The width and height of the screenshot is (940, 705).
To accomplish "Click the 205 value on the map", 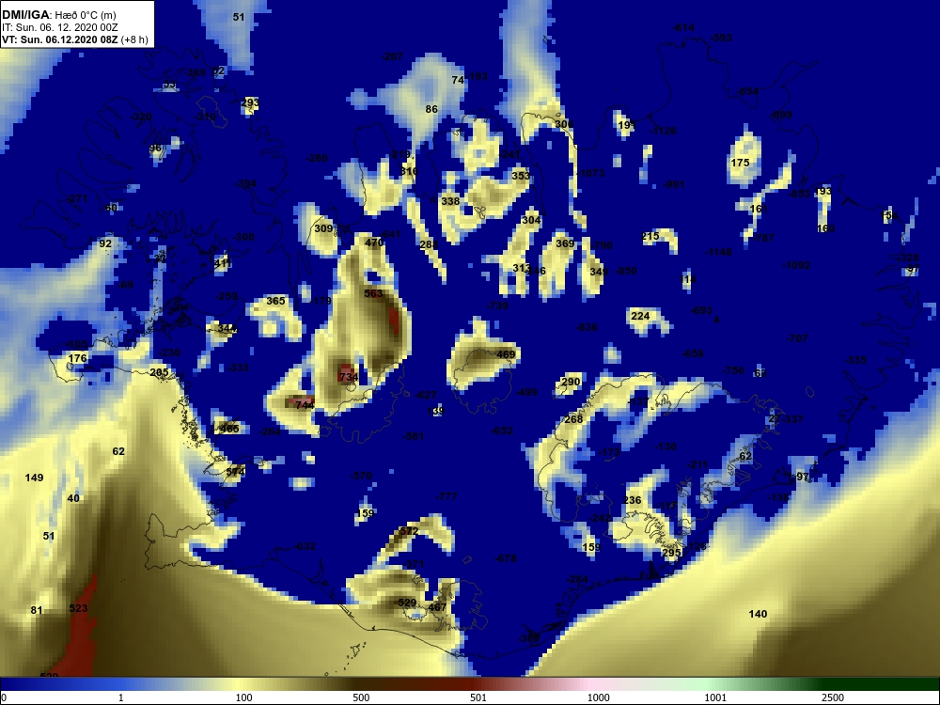I will [159, 373].
